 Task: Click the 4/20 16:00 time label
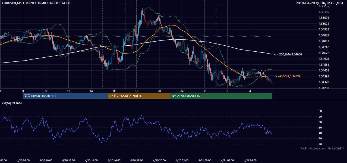pyautogui.click(x=114, y=160)
